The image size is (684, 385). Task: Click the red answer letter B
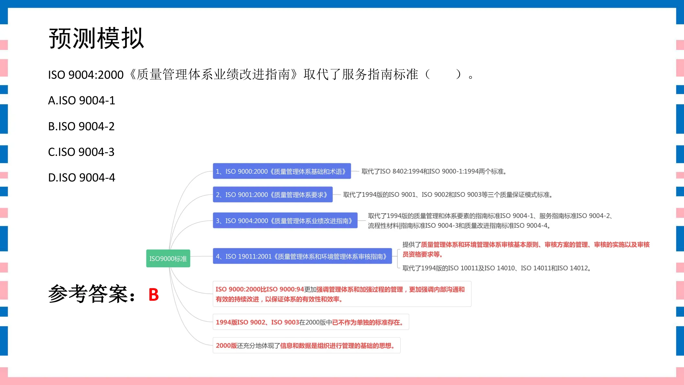tap(154, 295)
